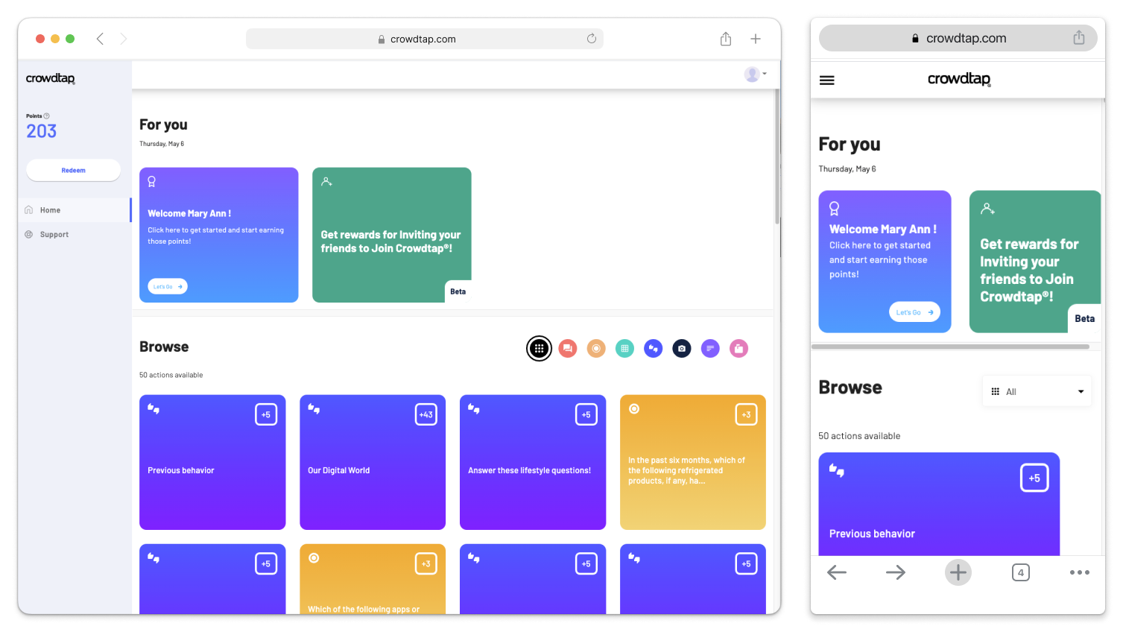1123x632 pixels.
Task: Select the pink folder filter icon
Action: point(738,348)
